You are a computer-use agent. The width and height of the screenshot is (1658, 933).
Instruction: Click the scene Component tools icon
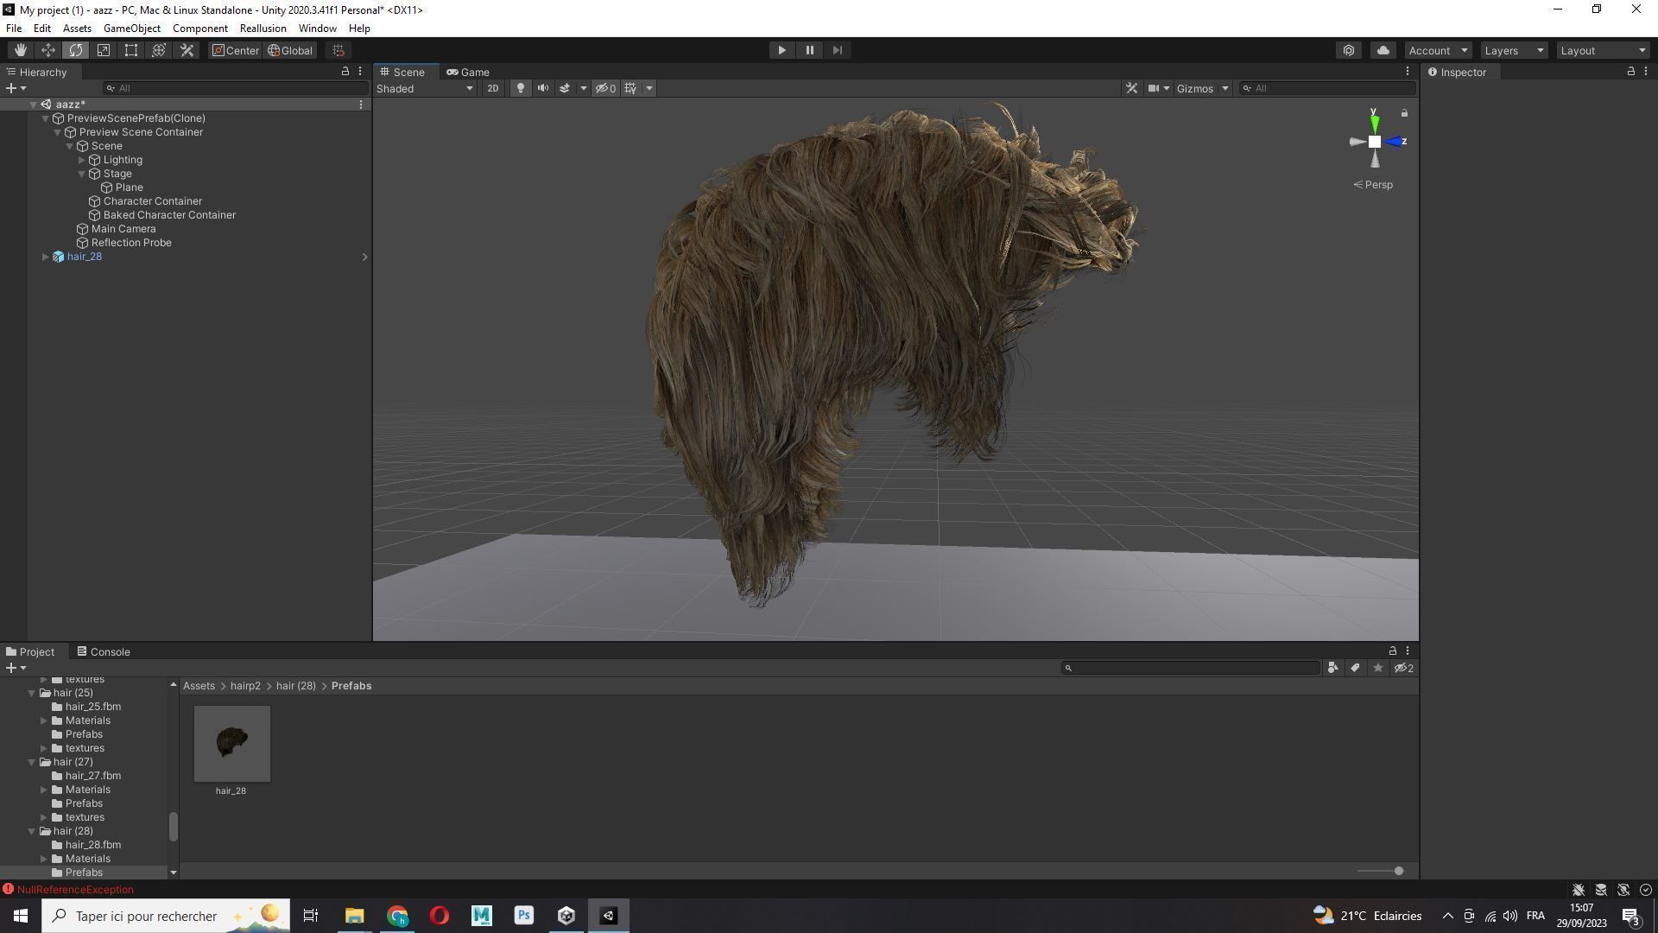pyautogui.click(x=1131, y=88)
